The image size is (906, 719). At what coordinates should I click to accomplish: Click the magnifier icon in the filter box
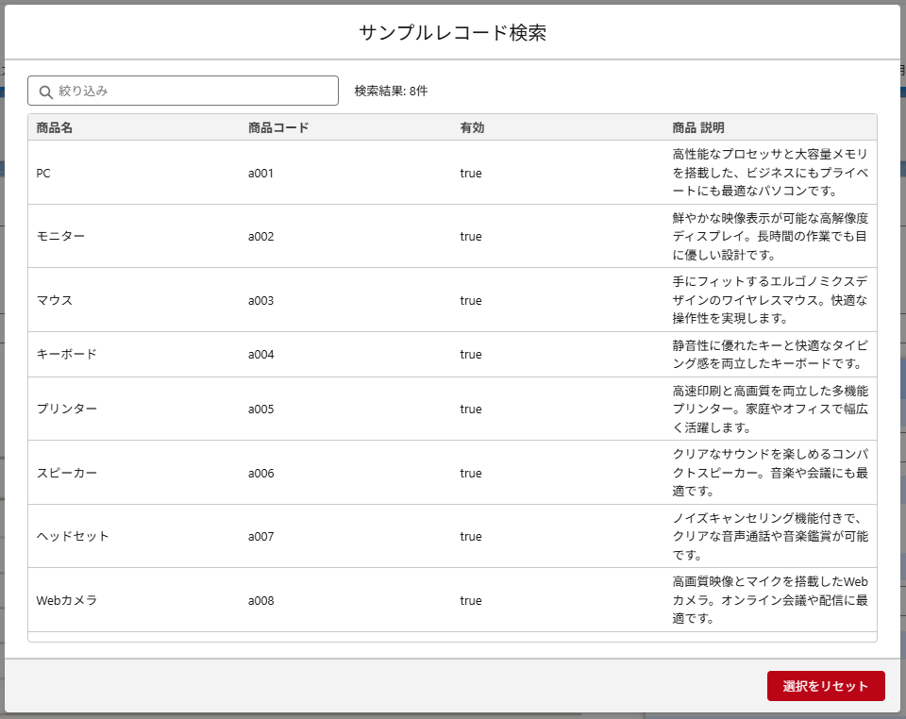pyautogui.click(x=45, y=92)
